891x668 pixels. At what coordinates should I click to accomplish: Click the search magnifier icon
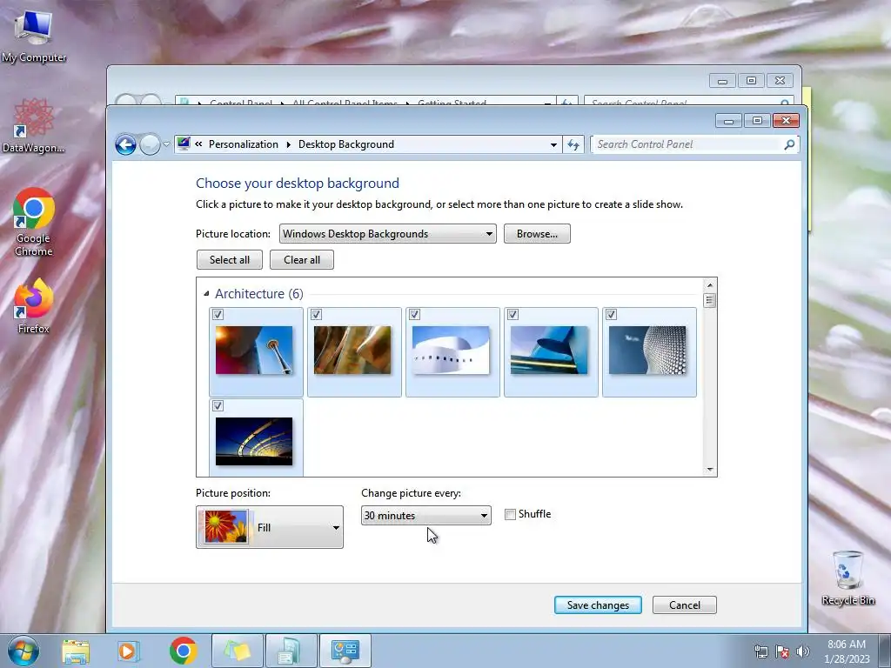[x=789, y=145]
